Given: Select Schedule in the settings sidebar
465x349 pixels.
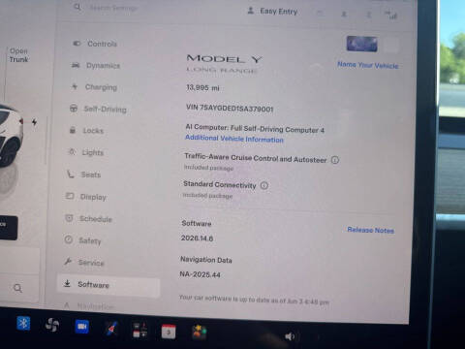Looking at the screenshot, I should (x=88, y=219).
